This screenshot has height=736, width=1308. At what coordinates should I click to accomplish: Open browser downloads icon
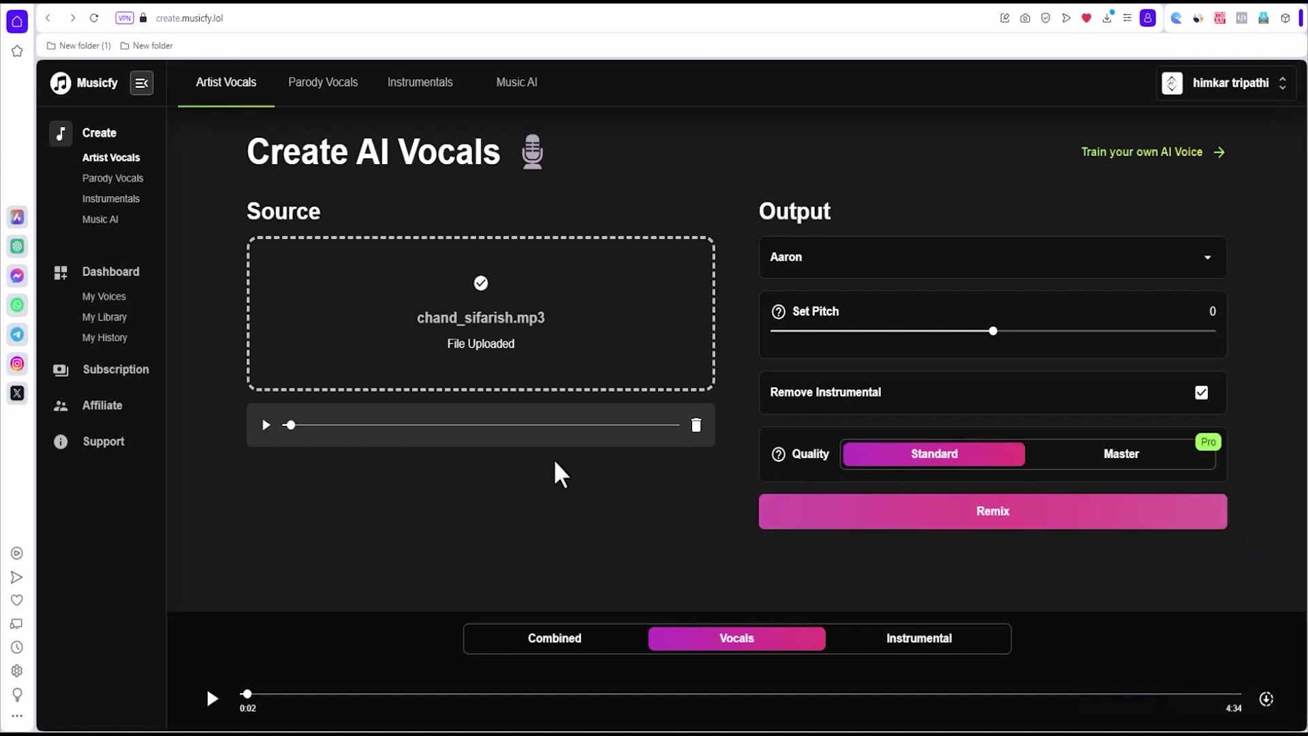tap(1107, 18)
